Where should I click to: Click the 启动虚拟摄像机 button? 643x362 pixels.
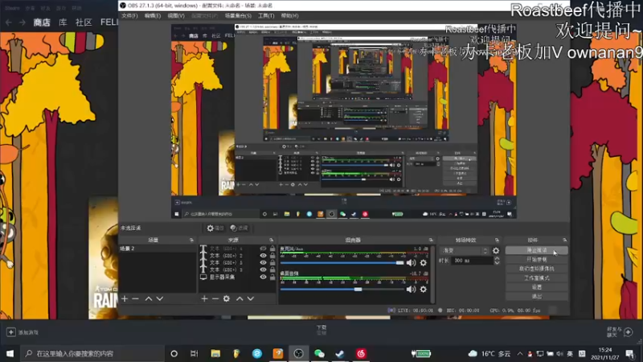pyautogui.click(x=536, y=269)
